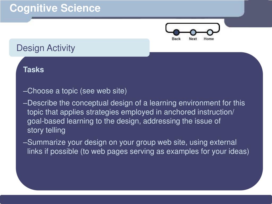The width and height of the screenshot is (272, 204).
Task: Click the Home navigation circle
Action: tap(210, 32)
